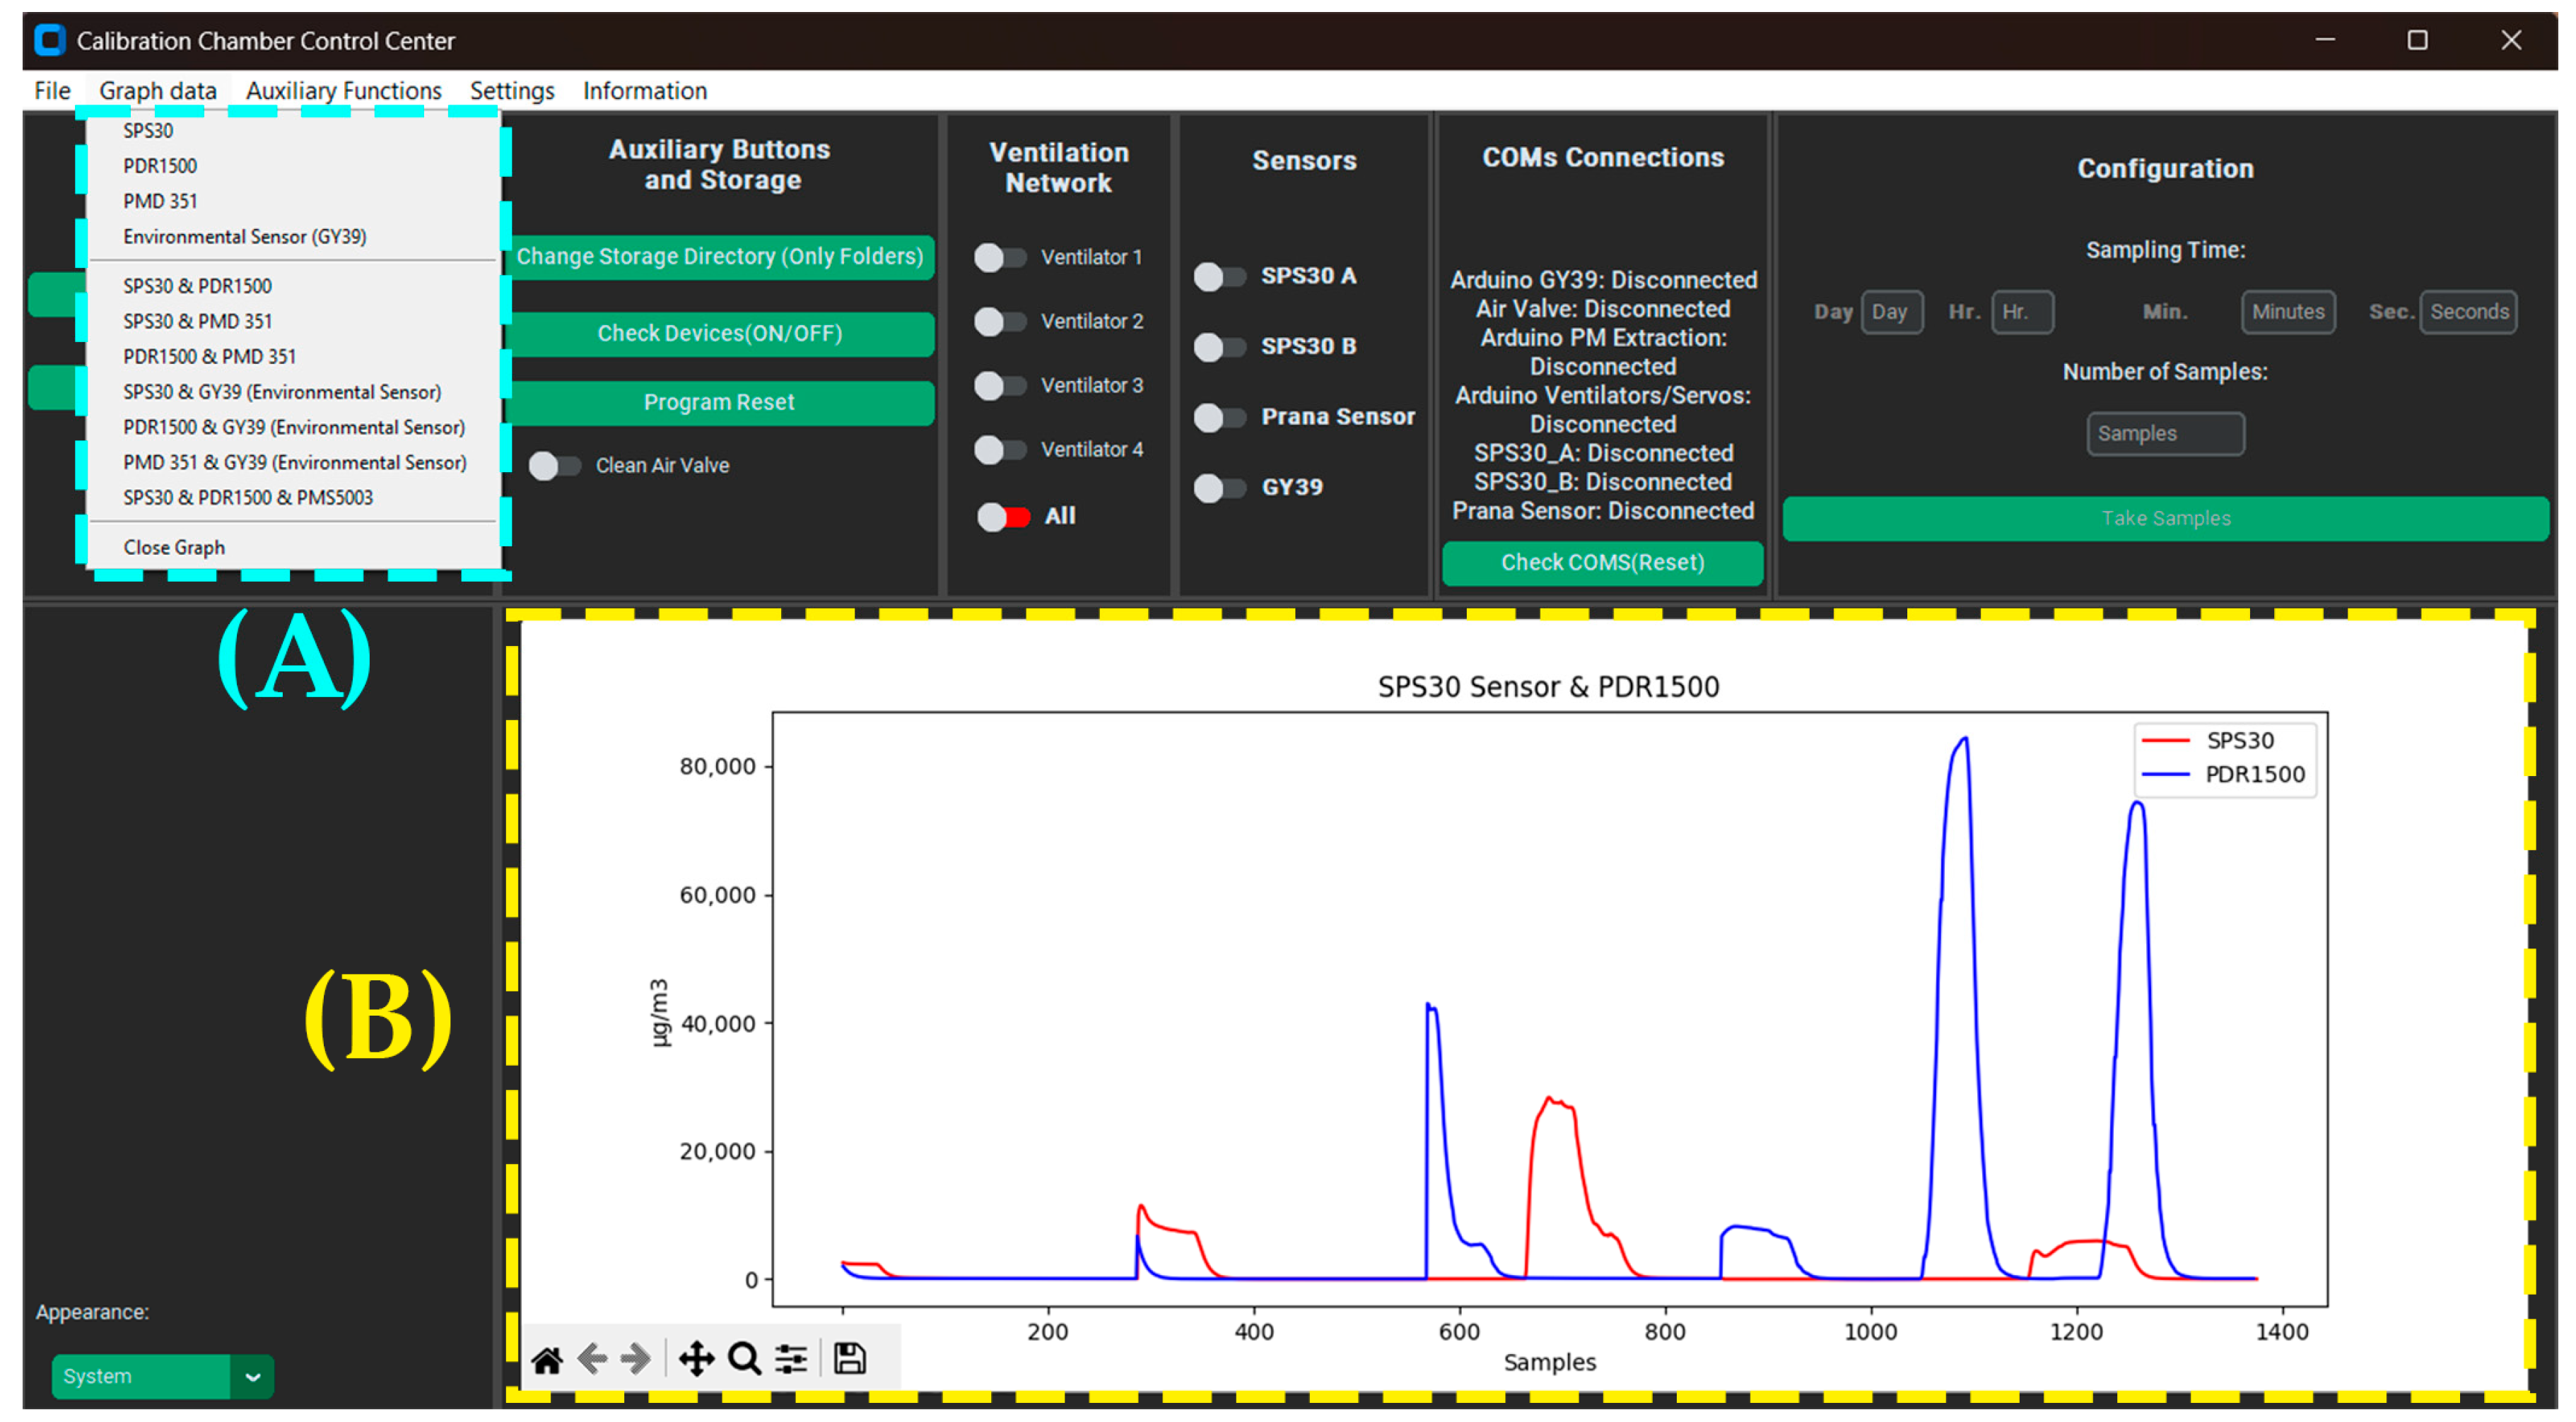Screen dimensions: 2576x1422
Task: Enable the SPS30 A sensor switch
Action: (1219, 277)
